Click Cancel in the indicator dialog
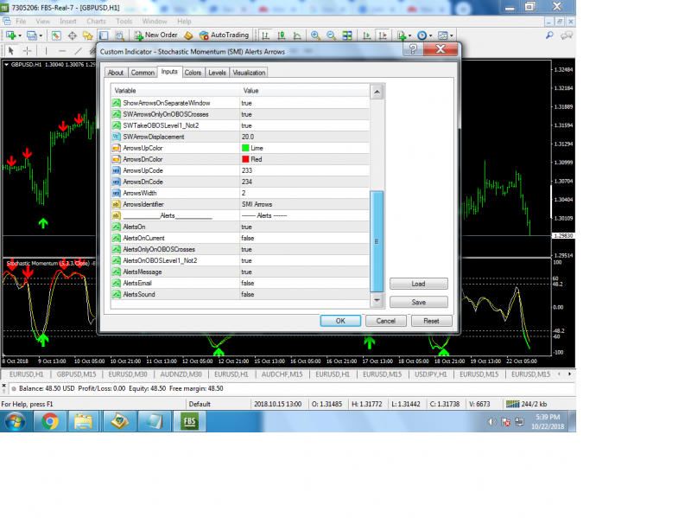The image size is (691, 518). [385, 321]
